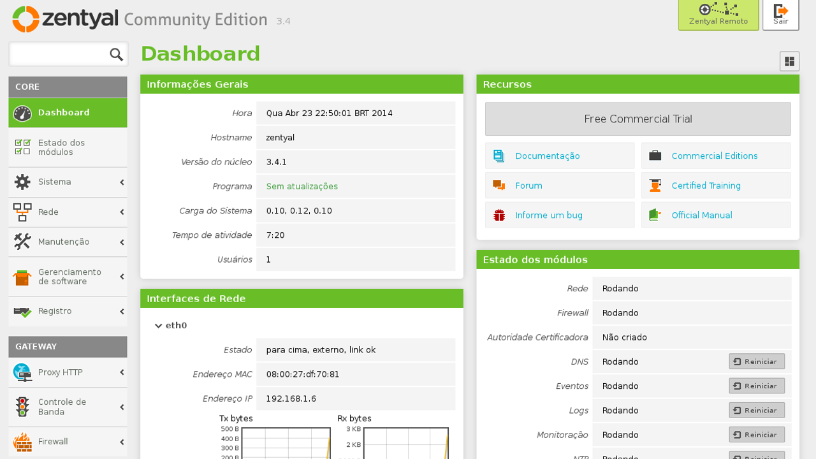Expand the Manutenção submenu arrow
The width and height of the screenshot is (816, 459).
(121, 242)
